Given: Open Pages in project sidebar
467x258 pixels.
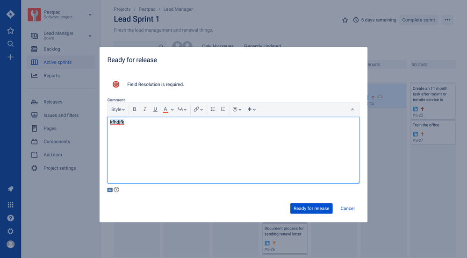Looking at the screenshot, I should pyautogui.click(x=61, y=129).
